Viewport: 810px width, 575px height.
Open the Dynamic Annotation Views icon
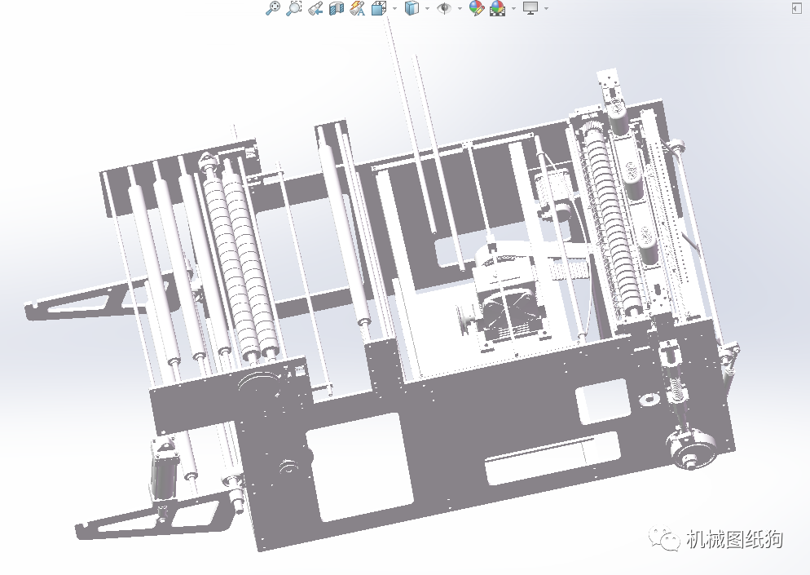358,8
